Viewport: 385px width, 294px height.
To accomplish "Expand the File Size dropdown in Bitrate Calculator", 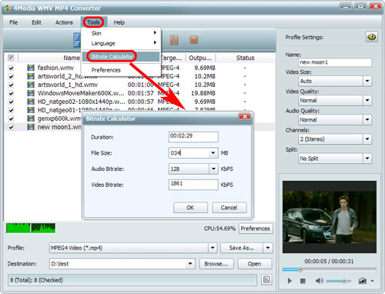I will pos(213,153).
